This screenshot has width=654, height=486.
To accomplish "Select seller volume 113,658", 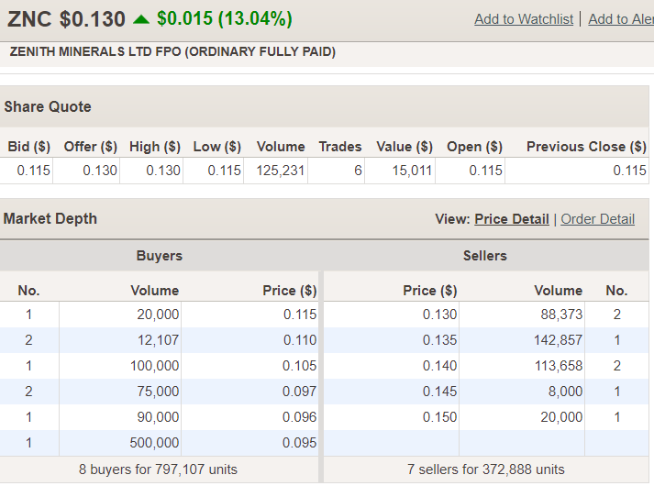I will coord(559,366).
